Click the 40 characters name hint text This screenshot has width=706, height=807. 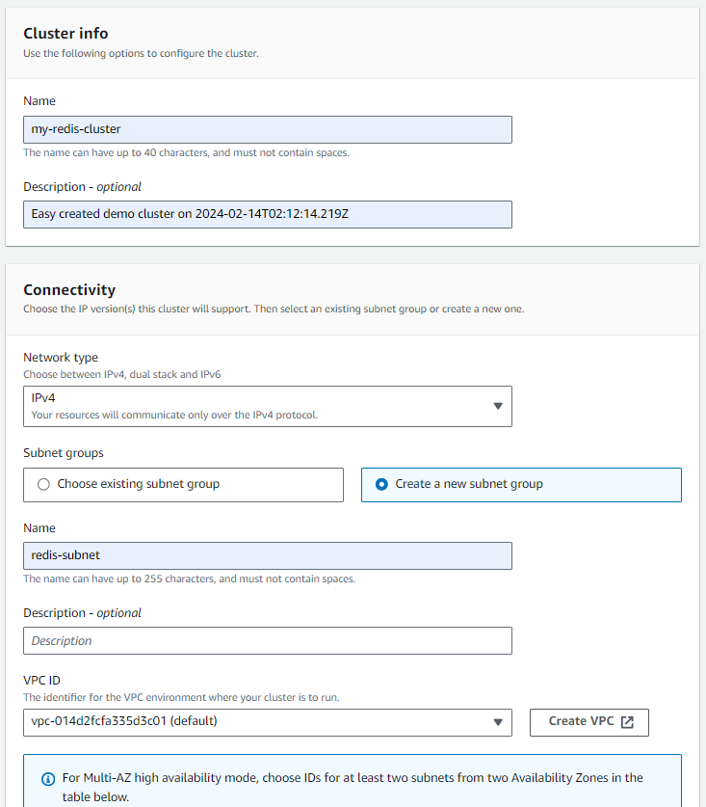click(186, 153)
